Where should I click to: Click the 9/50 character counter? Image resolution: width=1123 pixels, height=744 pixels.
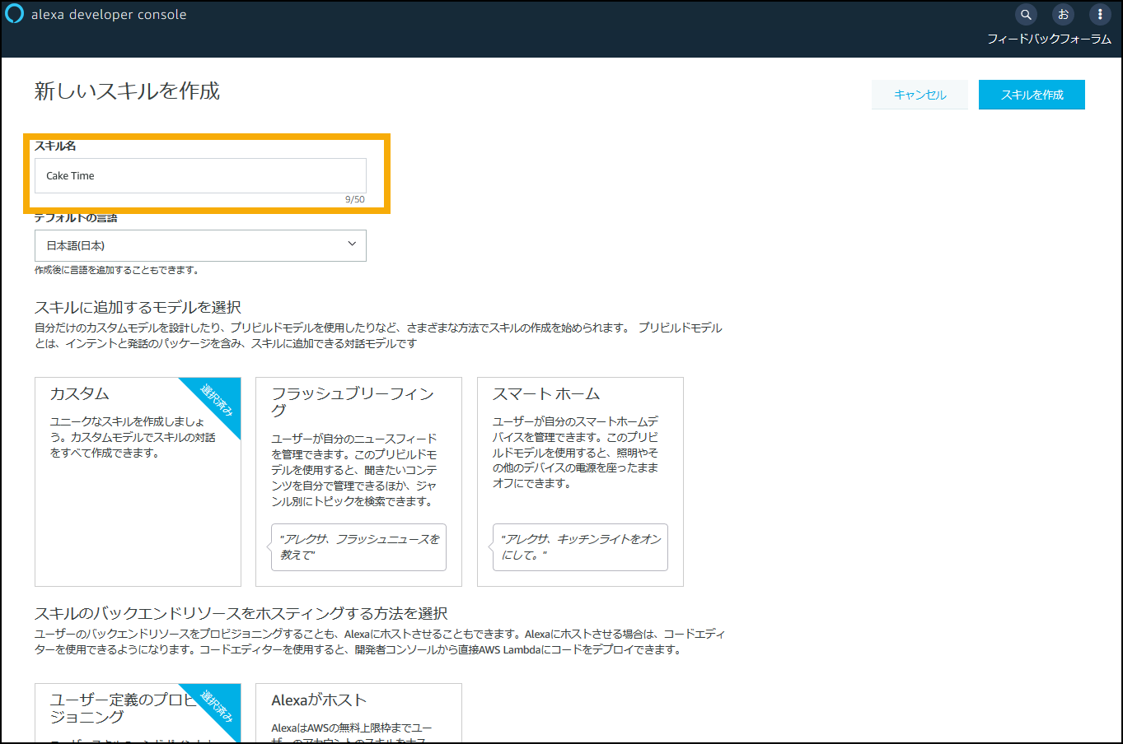(x=358, y=198)
